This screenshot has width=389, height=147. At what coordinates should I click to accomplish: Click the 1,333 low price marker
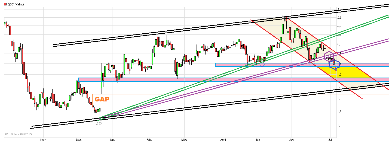98,123
